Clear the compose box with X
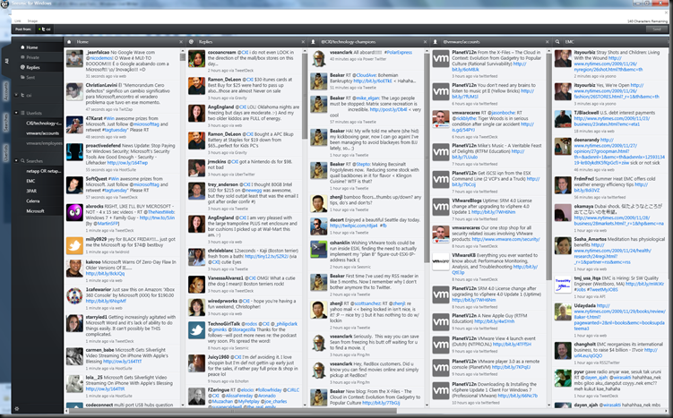This screenshot has width=673, height=418. point(666,13)
